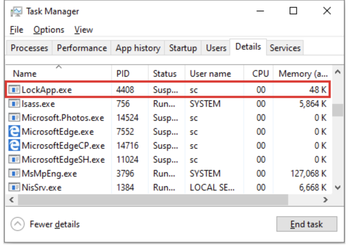Sort by the Memory column header
348x246 pixels.
(302, 73)
